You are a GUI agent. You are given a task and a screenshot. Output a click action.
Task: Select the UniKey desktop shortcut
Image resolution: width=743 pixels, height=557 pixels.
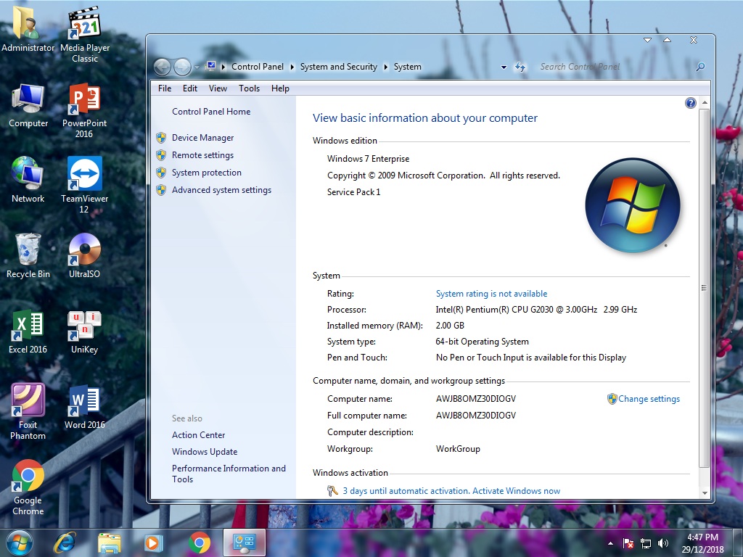tap(84, 331)
